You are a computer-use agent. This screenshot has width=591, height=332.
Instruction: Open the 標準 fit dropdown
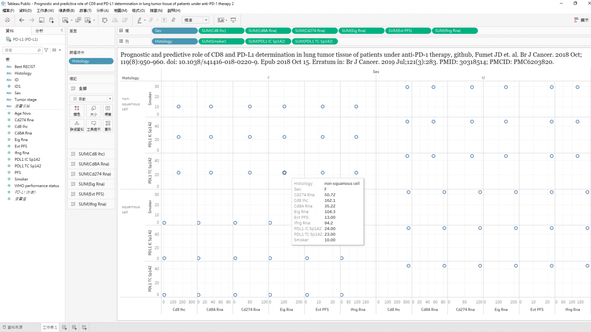click(x=196, y=20)
